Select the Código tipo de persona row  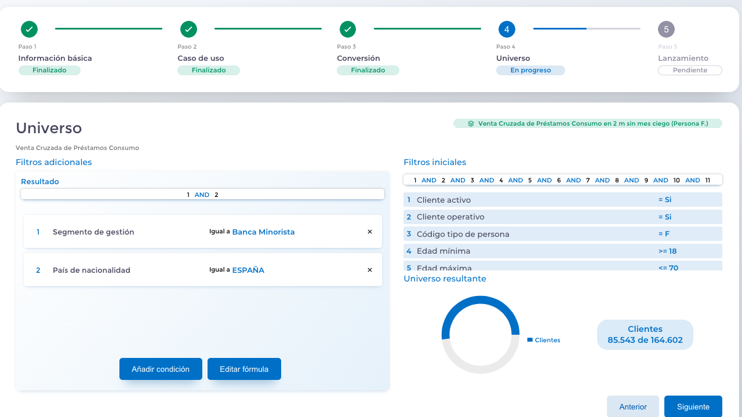(x=563, y=234)
